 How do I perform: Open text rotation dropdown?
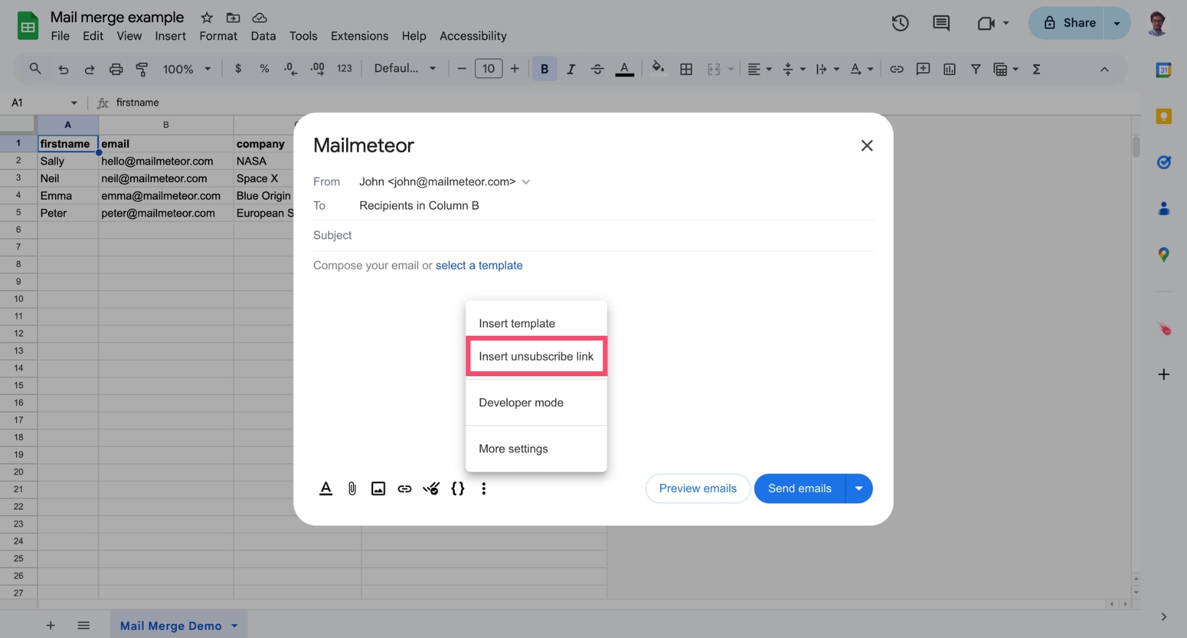point(861,69)
